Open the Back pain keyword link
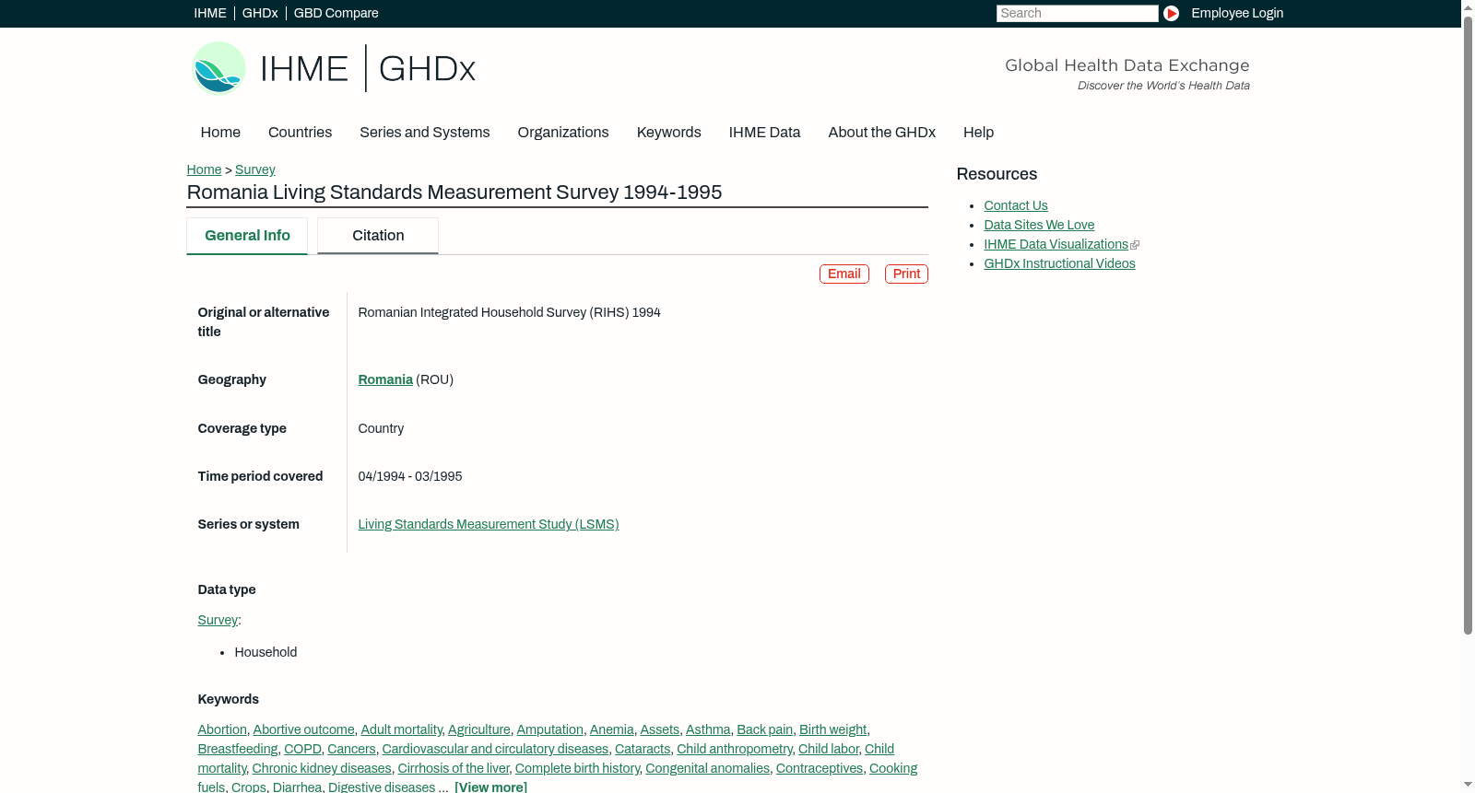This screenshot has height=793, width=1475. click(764, 729)
